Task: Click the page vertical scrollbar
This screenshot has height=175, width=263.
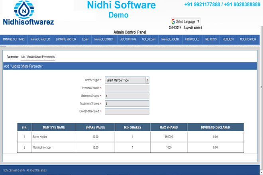Action: (261, 87)
